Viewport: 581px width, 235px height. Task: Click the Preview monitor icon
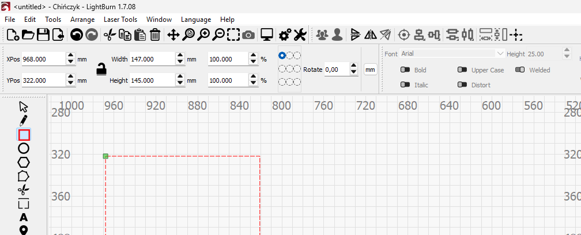click(x=266, y=35)
